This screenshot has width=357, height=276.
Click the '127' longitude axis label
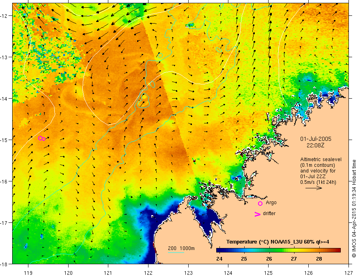[x=348, y=273]
